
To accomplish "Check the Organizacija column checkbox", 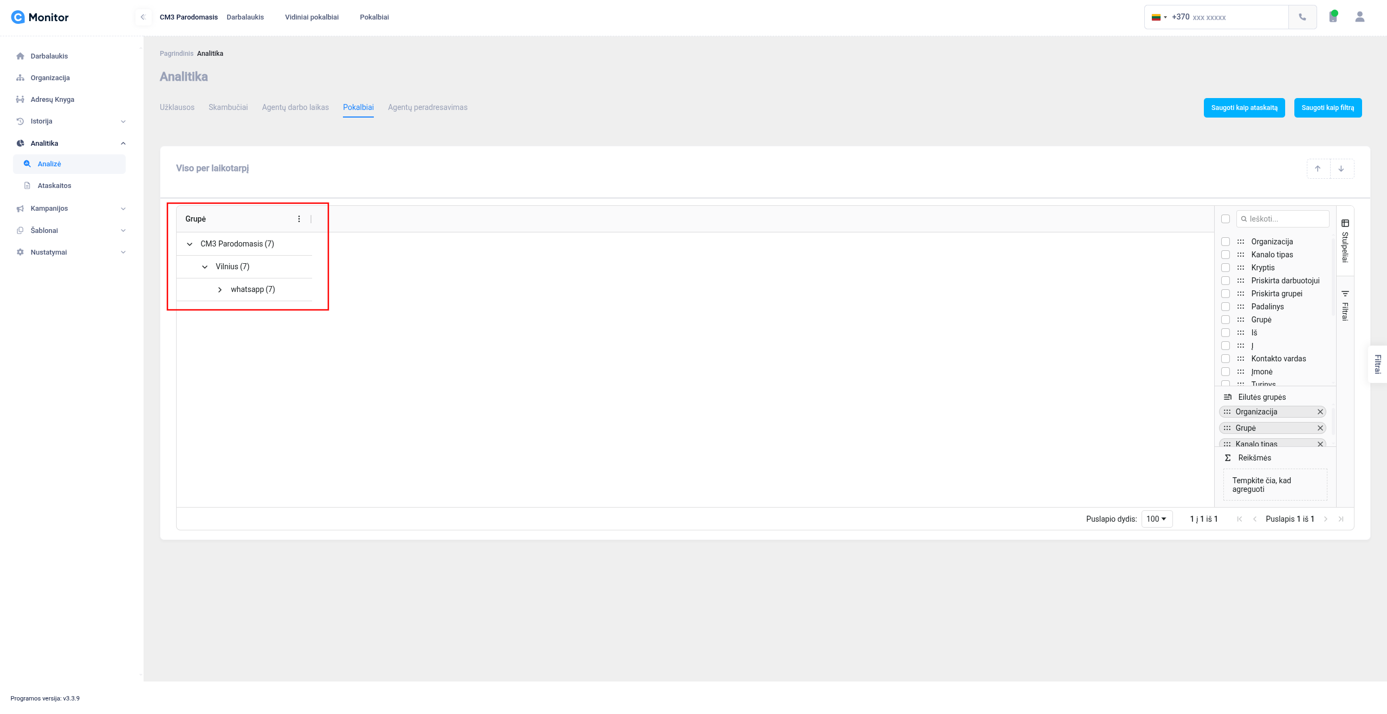I will [1226, 242].
